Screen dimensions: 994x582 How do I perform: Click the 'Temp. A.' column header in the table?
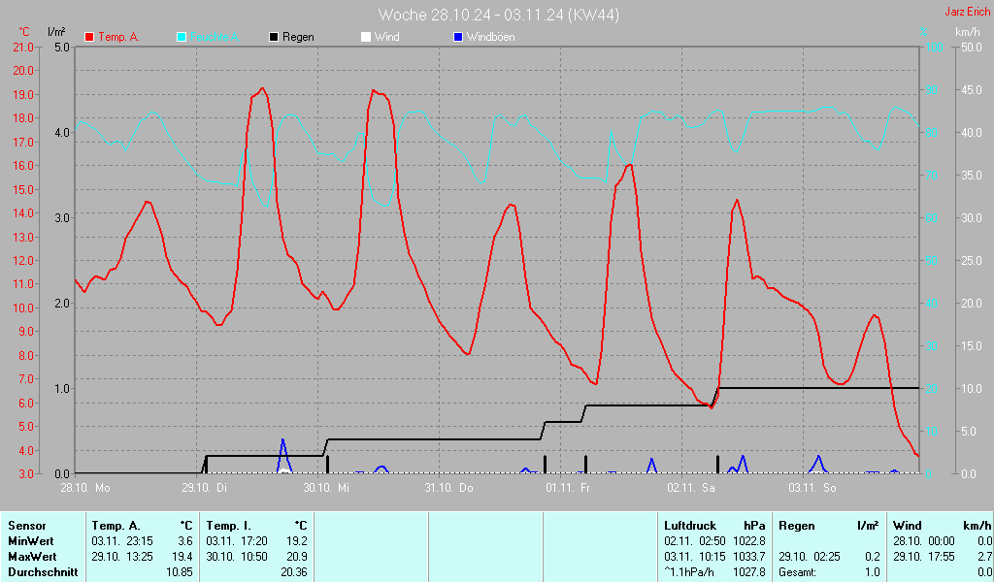(116, 526)
